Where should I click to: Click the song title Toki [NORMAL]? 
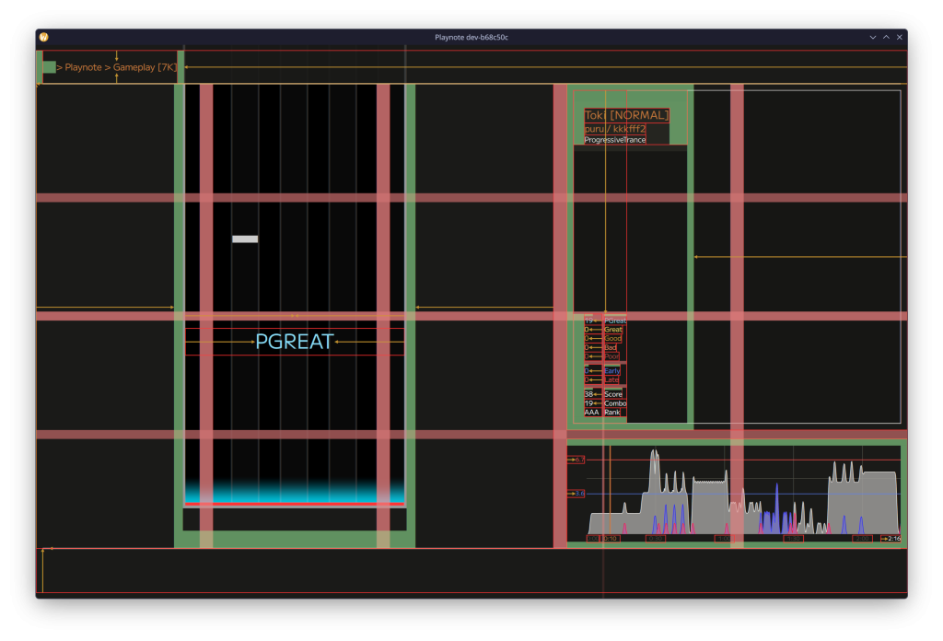(626, 115)
